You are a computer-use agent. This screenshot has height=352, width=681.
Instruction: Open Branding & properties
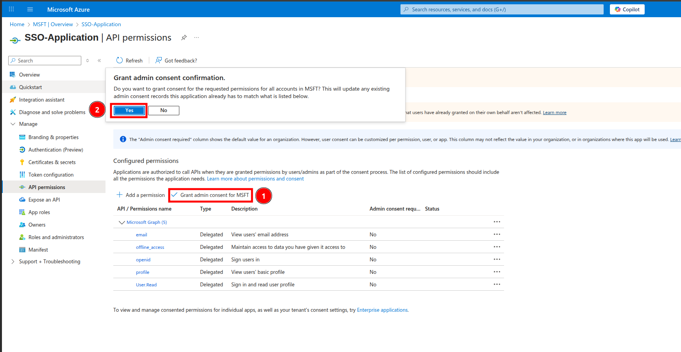[x=54, y=137]
